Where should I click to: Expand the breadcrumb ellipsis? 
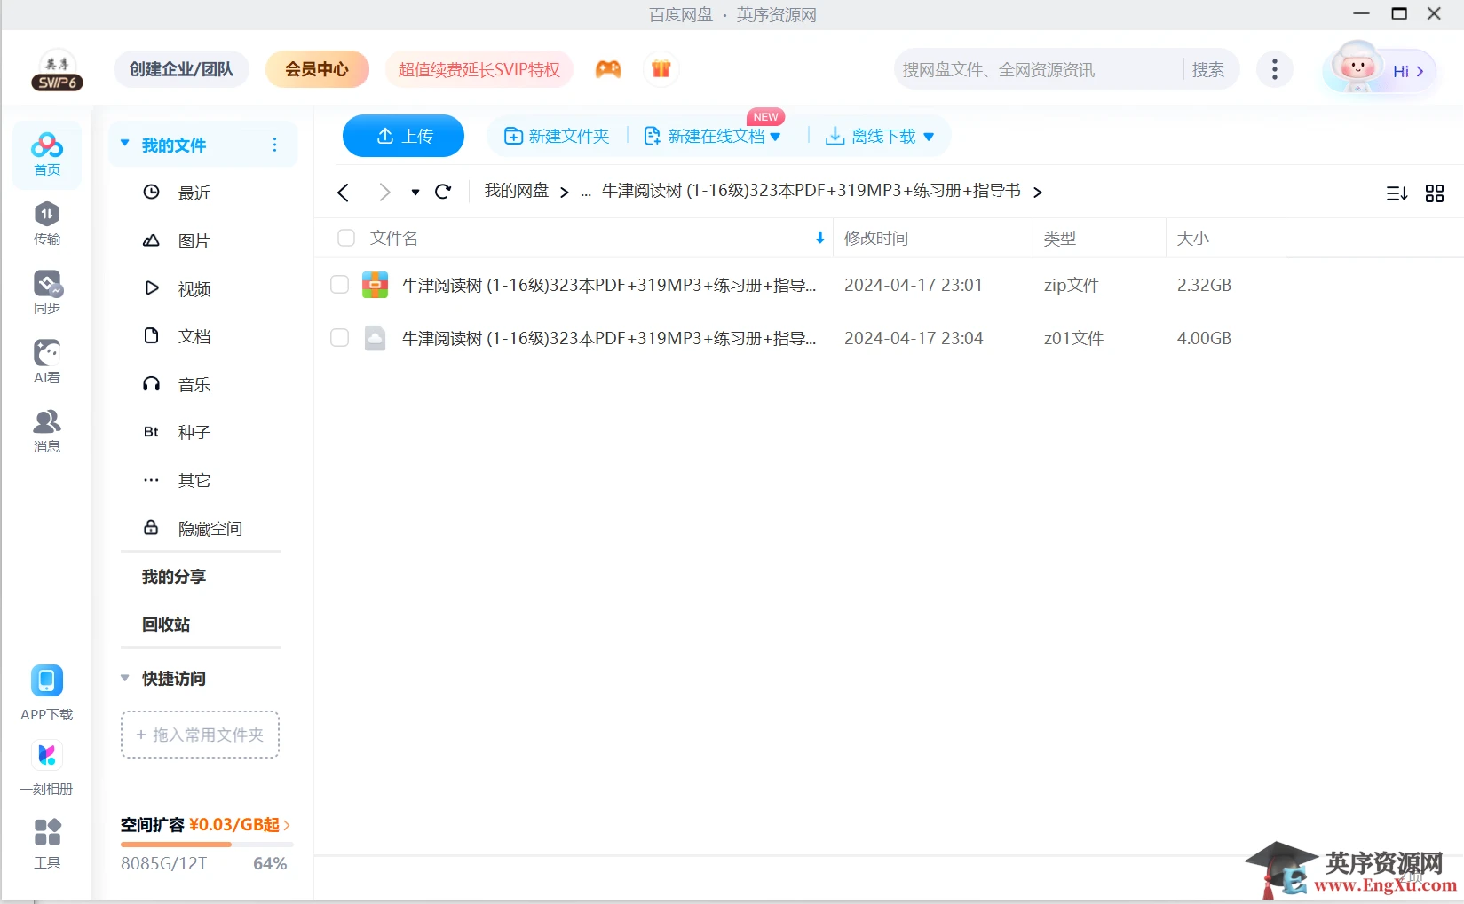tap(586, 192)
